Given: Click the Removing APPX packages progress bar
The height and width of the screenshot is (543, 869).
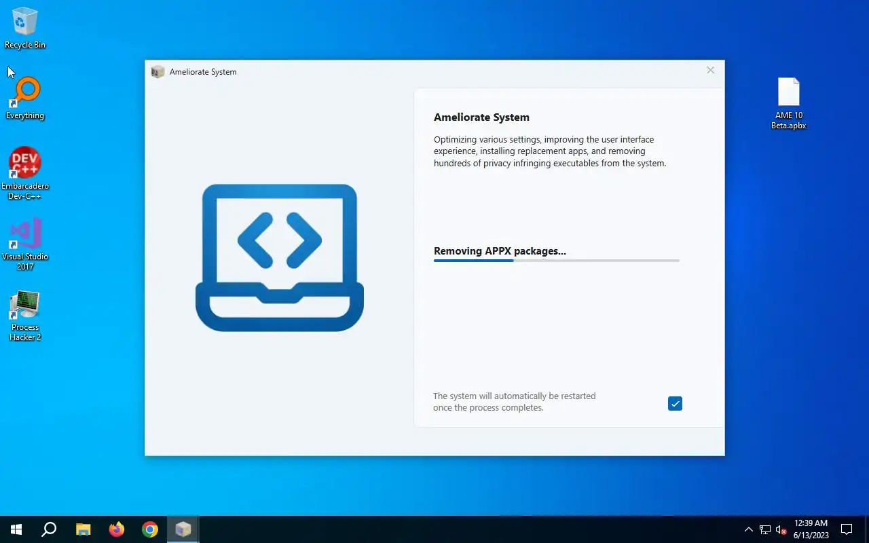Looking at the screenshot, I should pos(557,261).
